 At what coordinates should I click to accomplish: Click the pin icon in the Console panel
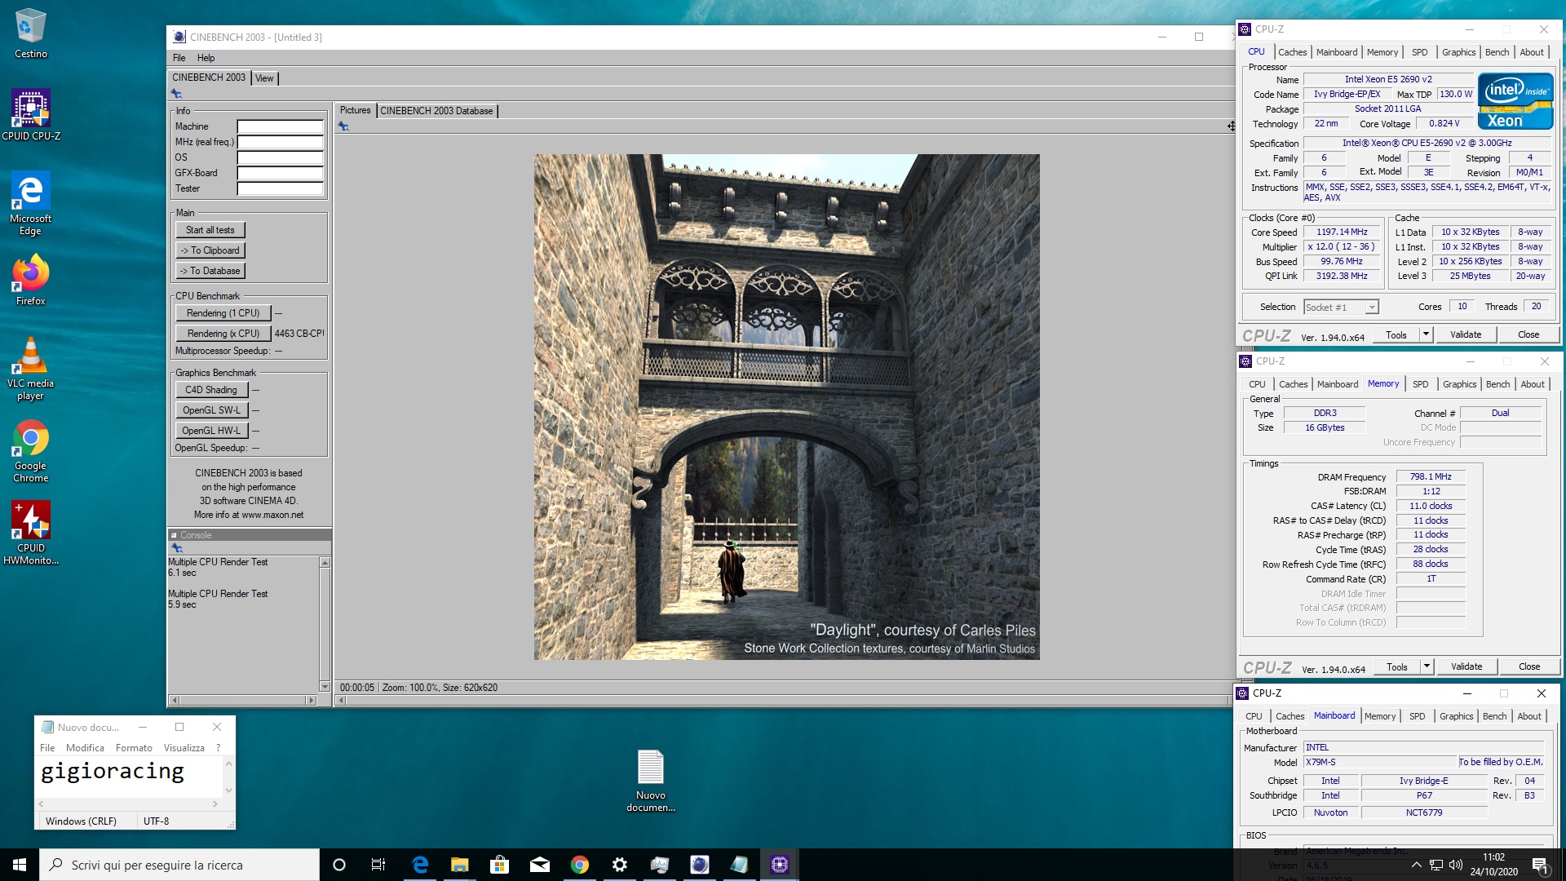click(x=177, y=548)
